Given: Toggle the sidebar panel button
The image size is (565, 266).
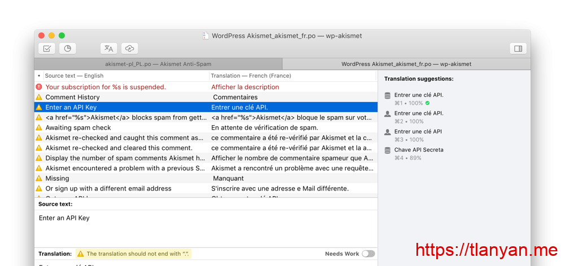Looking at the screenshot, I should pyautogui.click(x=518, y=48).
